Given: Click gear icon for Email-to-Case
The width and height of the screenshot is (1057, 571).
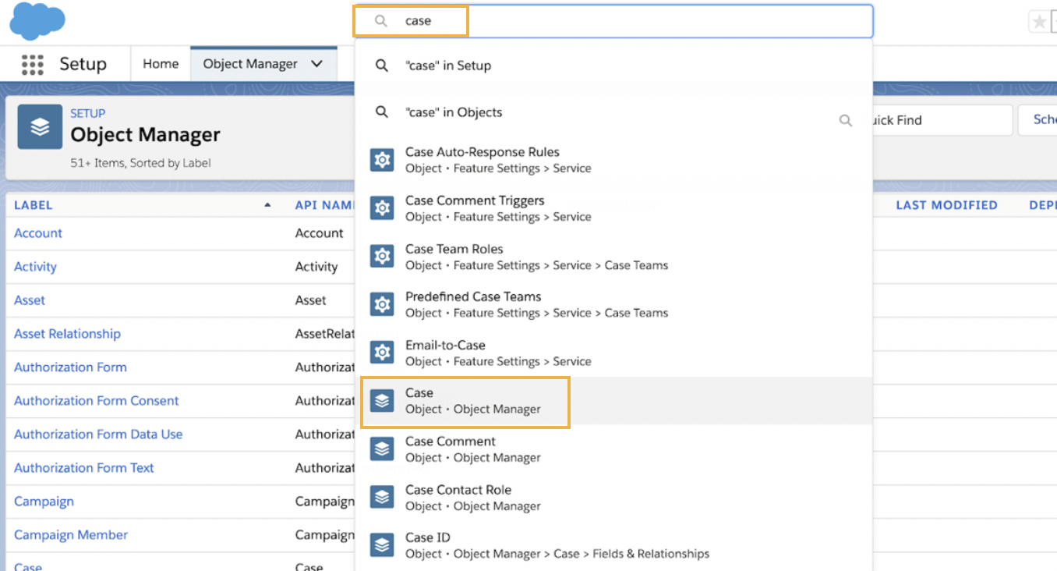Looking at the screenshot, I should (382, 353).
